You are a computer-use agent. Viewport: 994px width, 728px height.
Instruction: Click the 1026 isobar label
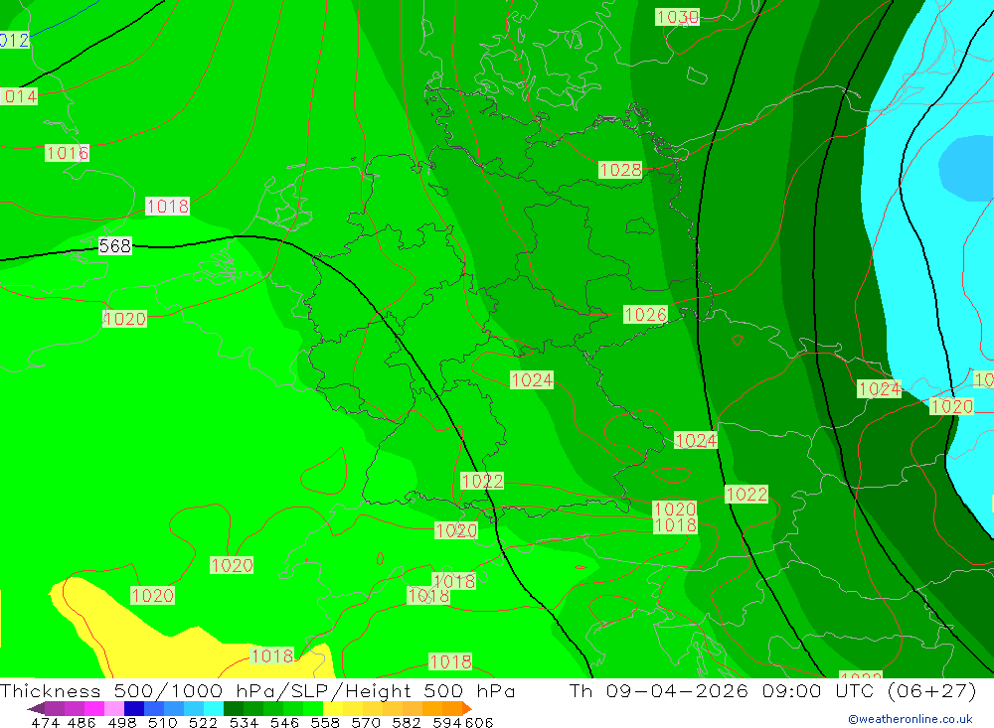[x=645, y=314]
